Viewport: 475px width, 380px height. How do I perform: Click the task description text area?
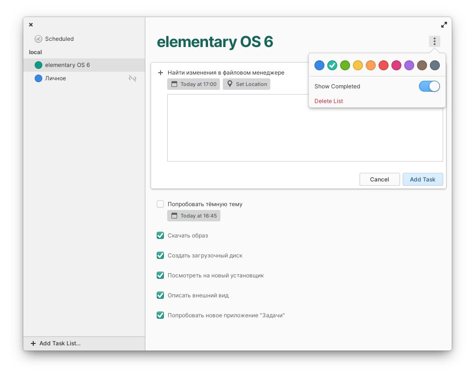click(305, 128)
